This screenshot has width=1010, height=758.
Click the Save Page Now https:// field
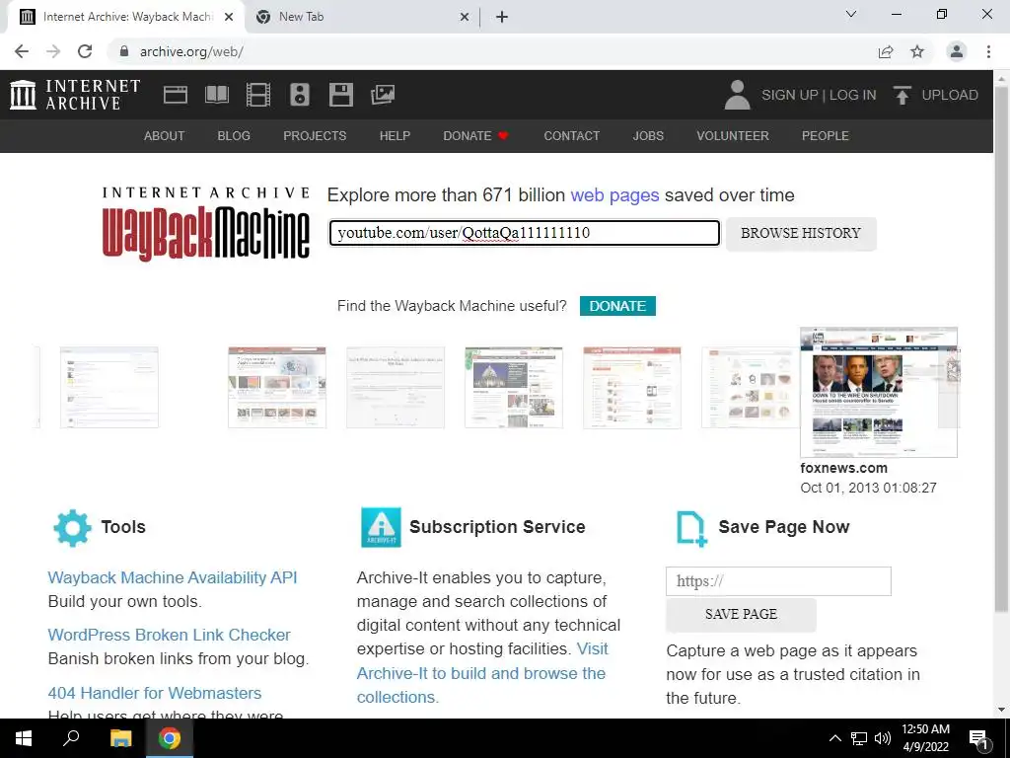tap(778, 581)
